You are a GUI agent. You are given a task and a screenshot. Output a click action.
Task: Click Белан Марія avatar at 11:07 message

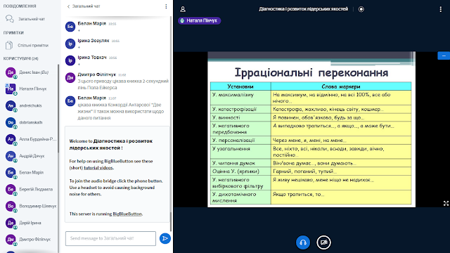pyautogui.click(x=70, y=101)
